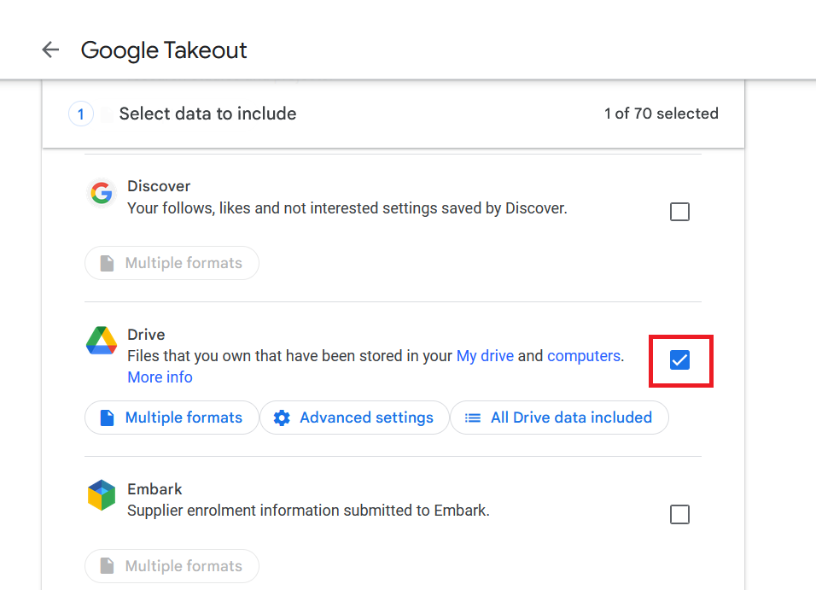Click the Select data to include heading

pos(207,114)
